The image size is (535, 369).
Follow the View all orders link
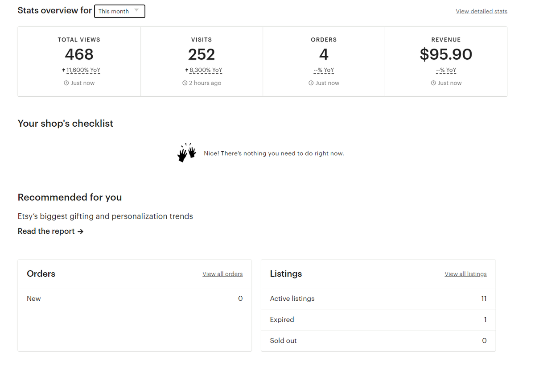pos(222,274)
